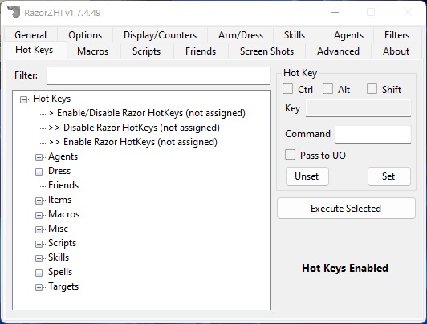Toggle the Alt modifier checkbox
This screenshot has width=427, height=324.
[x=327, y=89]
